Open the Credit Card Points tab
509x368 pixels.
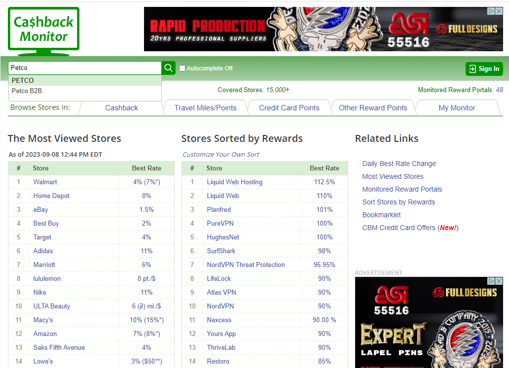(x=289, y=108)
